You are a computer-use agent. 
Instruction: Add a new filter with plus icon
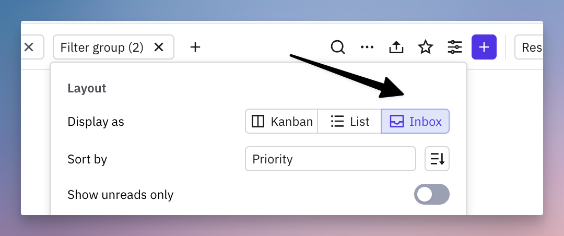click(x=195, y=47)
